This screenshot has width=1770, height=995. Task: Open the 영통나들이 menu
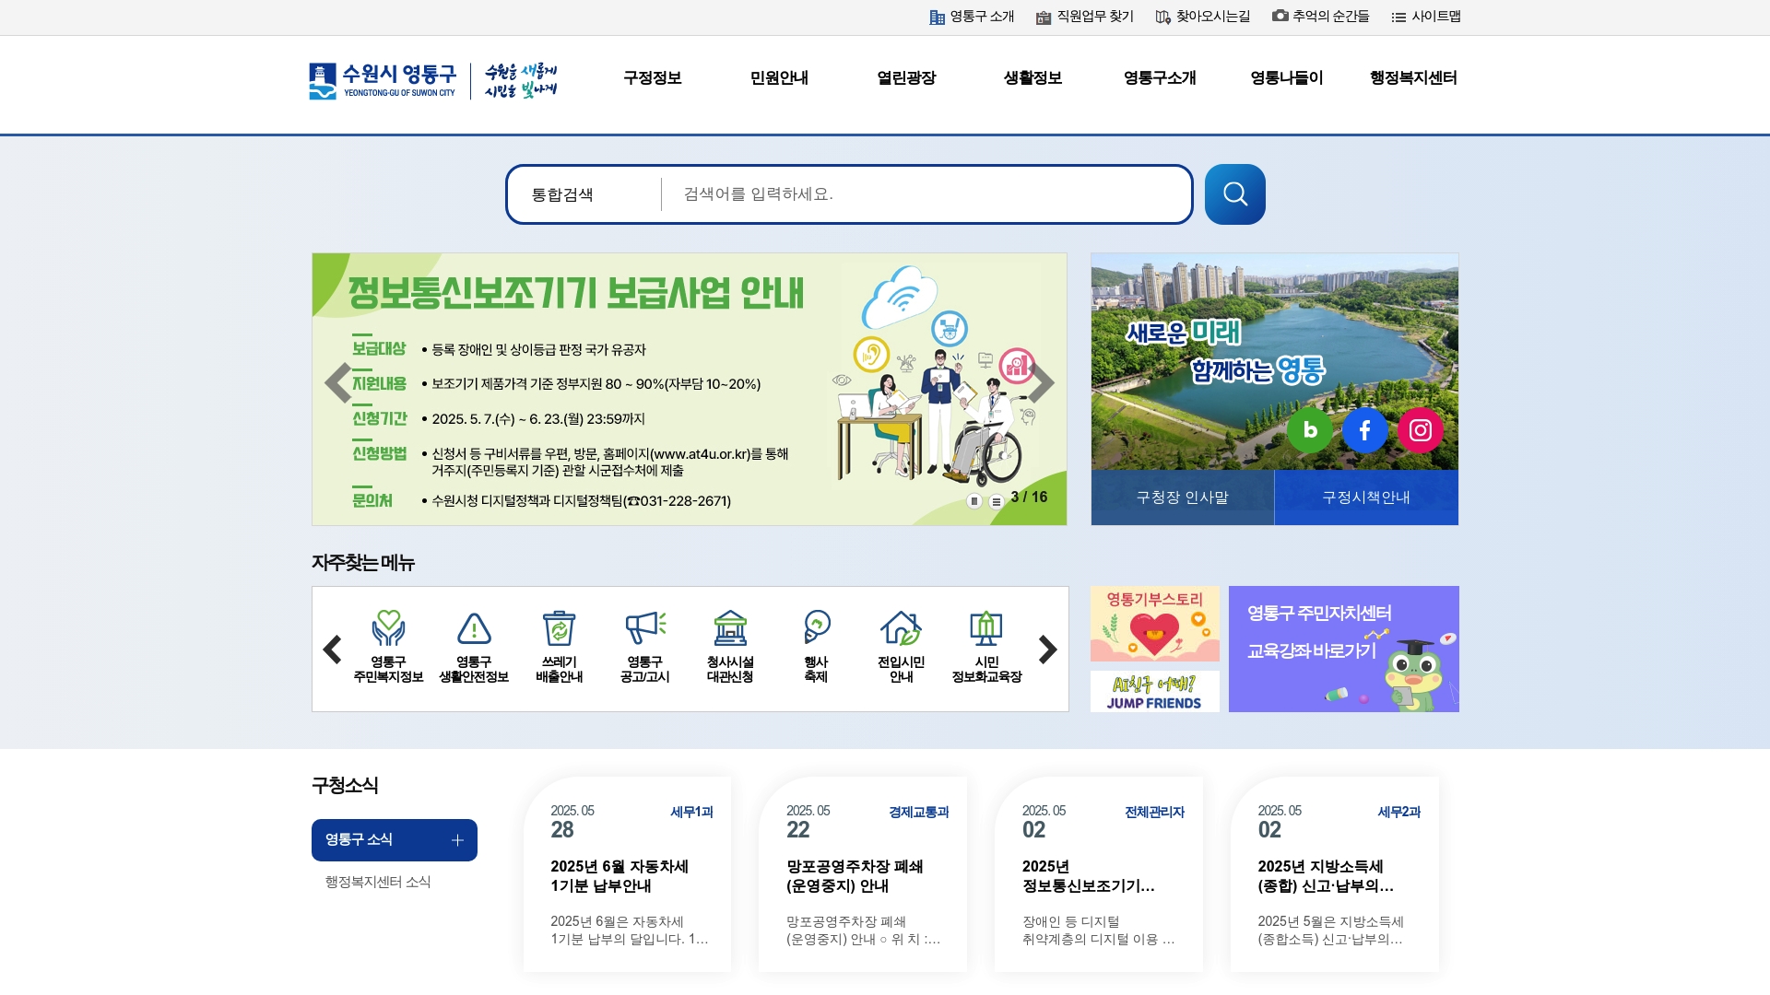[x=1287, y=78]
